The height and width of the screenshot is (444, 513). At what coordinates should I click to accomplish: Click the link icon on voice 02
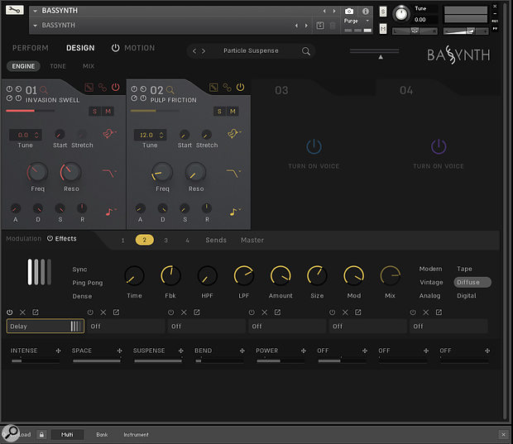tap(227, 88)
